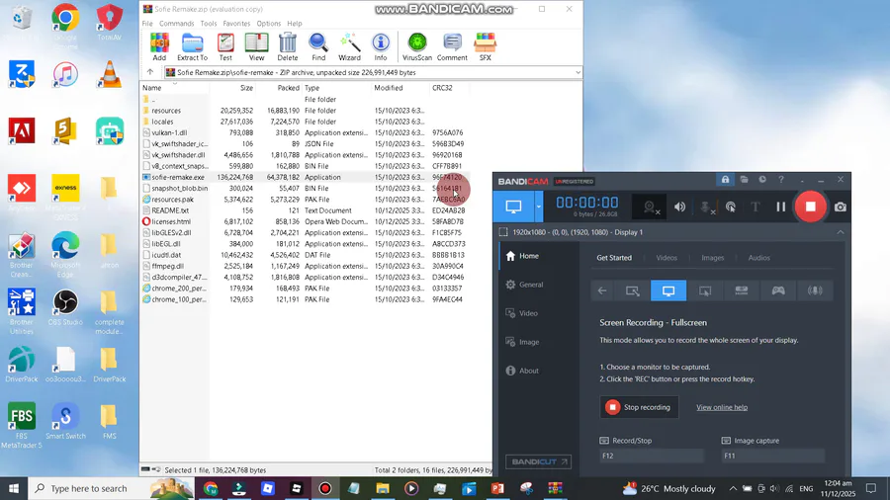Select fullscreen recording mode in mode row

[x=668, y=291]
